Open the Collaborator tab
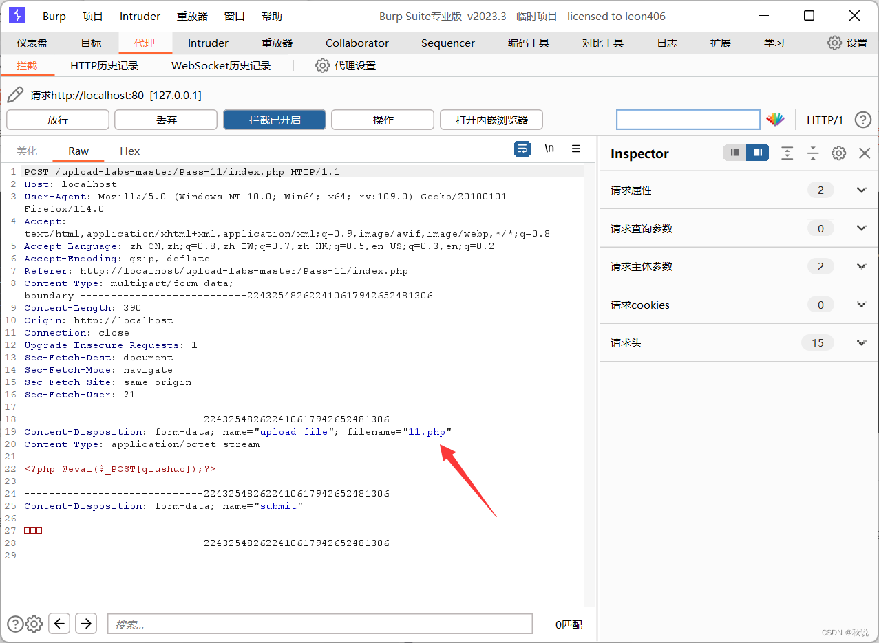The height and width of the screenshot is (643, 879). click(x=357, y=43)
